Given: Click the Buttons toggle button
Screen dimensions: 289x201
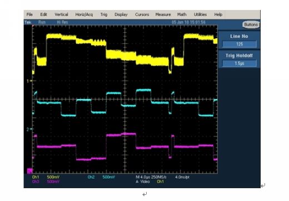Looking at the screenshot, I should 251,24.
